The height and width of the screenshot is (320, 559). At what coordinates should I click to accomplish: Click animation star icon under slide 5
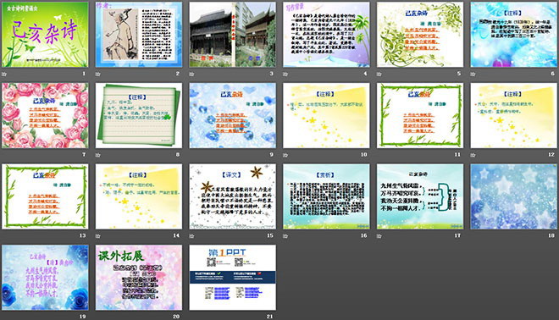[379, 74]
